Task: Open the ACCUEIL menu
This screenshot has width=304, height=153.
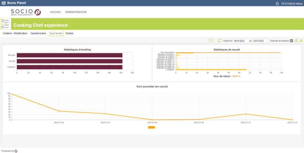Action: [56, 12]
